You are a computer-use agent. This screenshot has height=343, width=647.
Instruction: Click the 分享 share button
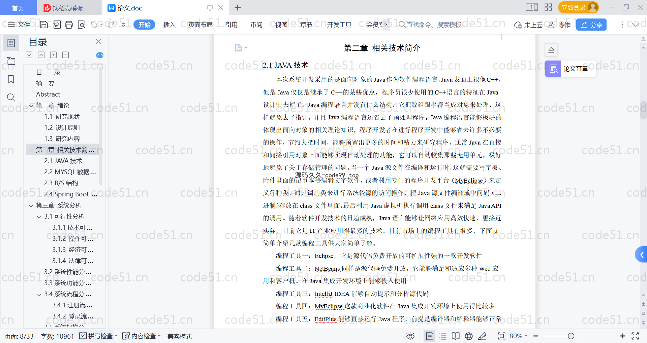(x=591, y=25)
